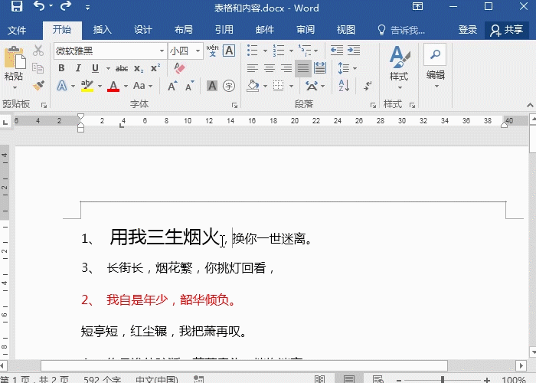Click the Cut scissors icon
This screenshot has height=383, width=536.
pos(38,51)
